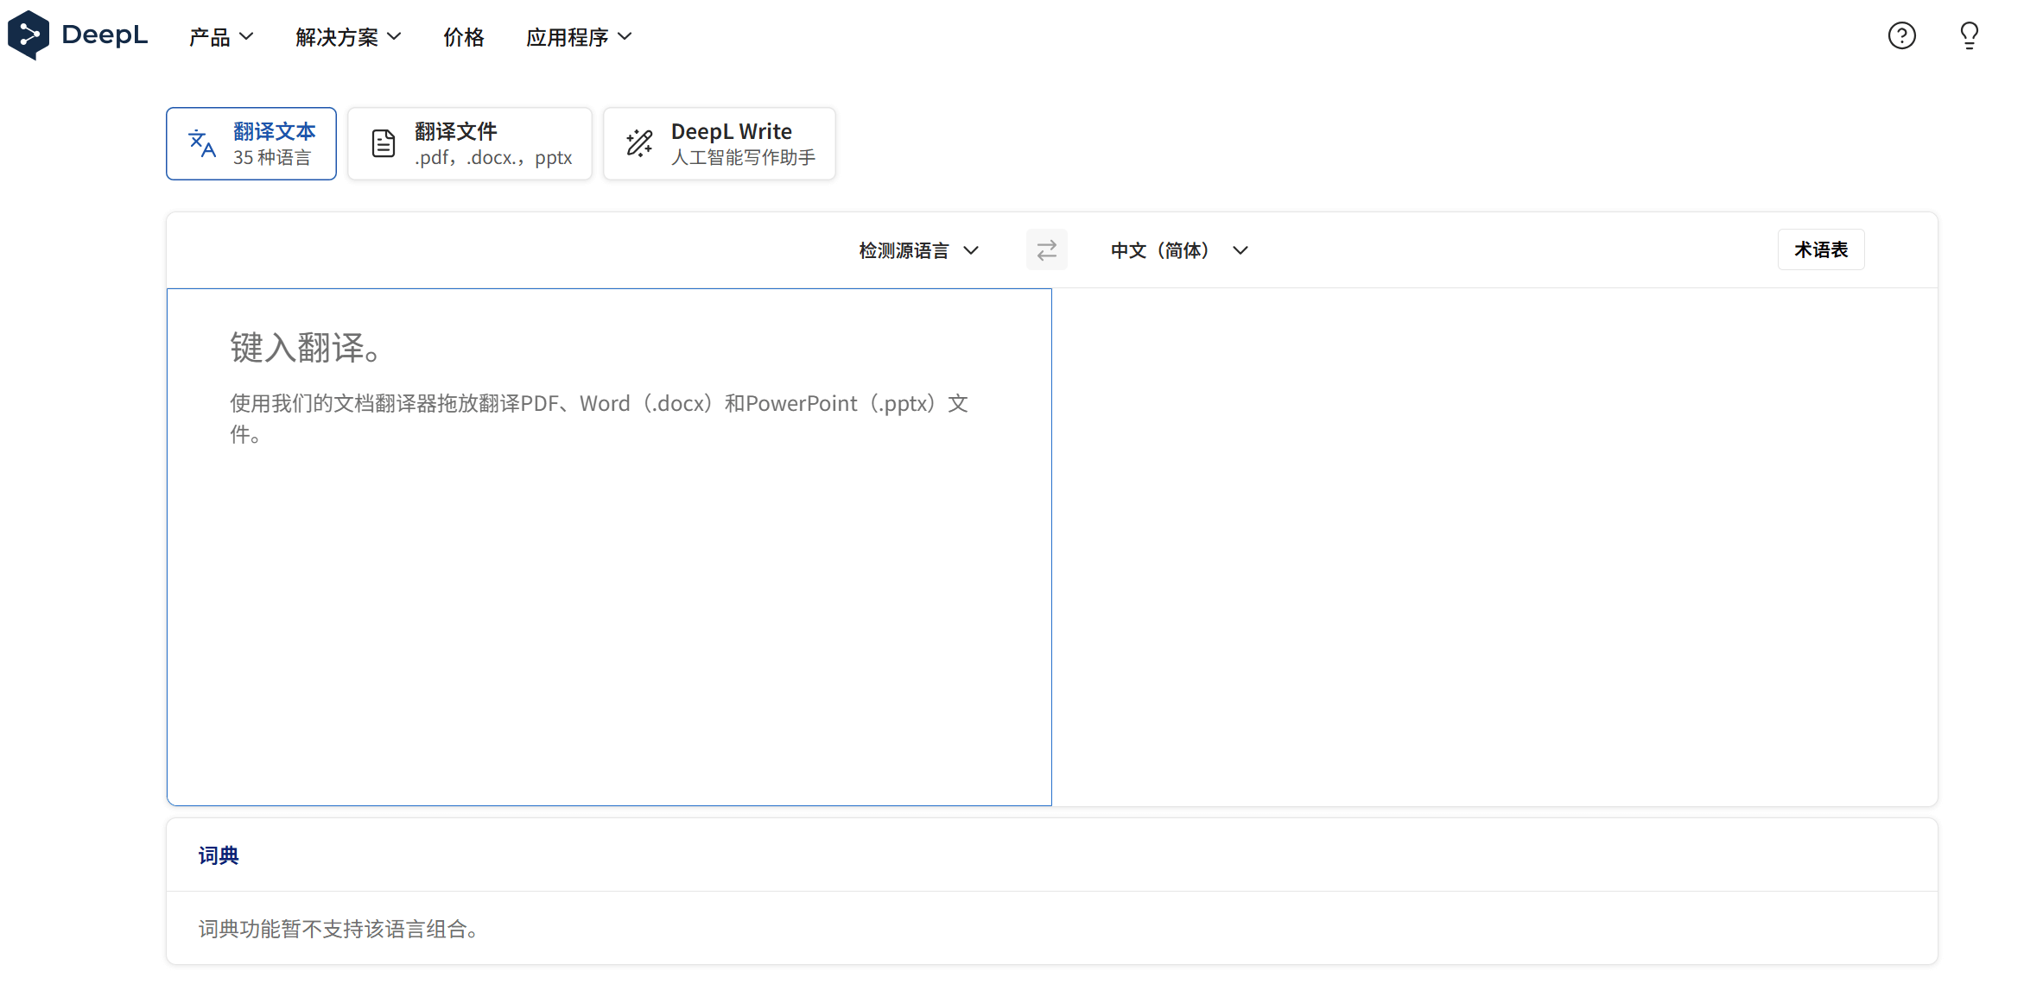This screenshot has width=2024, height=984.
Task: Open the help question mark icon
Action: pyautogui.click(x=1901, y=35)
